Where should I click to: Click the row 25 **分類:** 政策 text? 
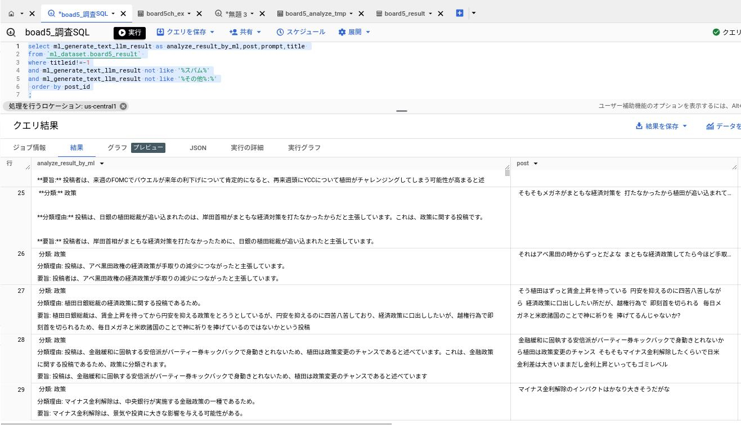(x=57, y=193)
